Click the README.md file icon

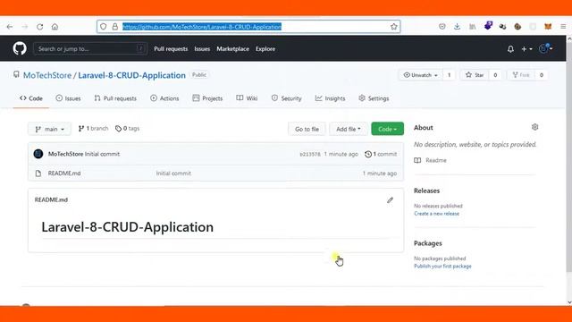(x=38, y=174)
